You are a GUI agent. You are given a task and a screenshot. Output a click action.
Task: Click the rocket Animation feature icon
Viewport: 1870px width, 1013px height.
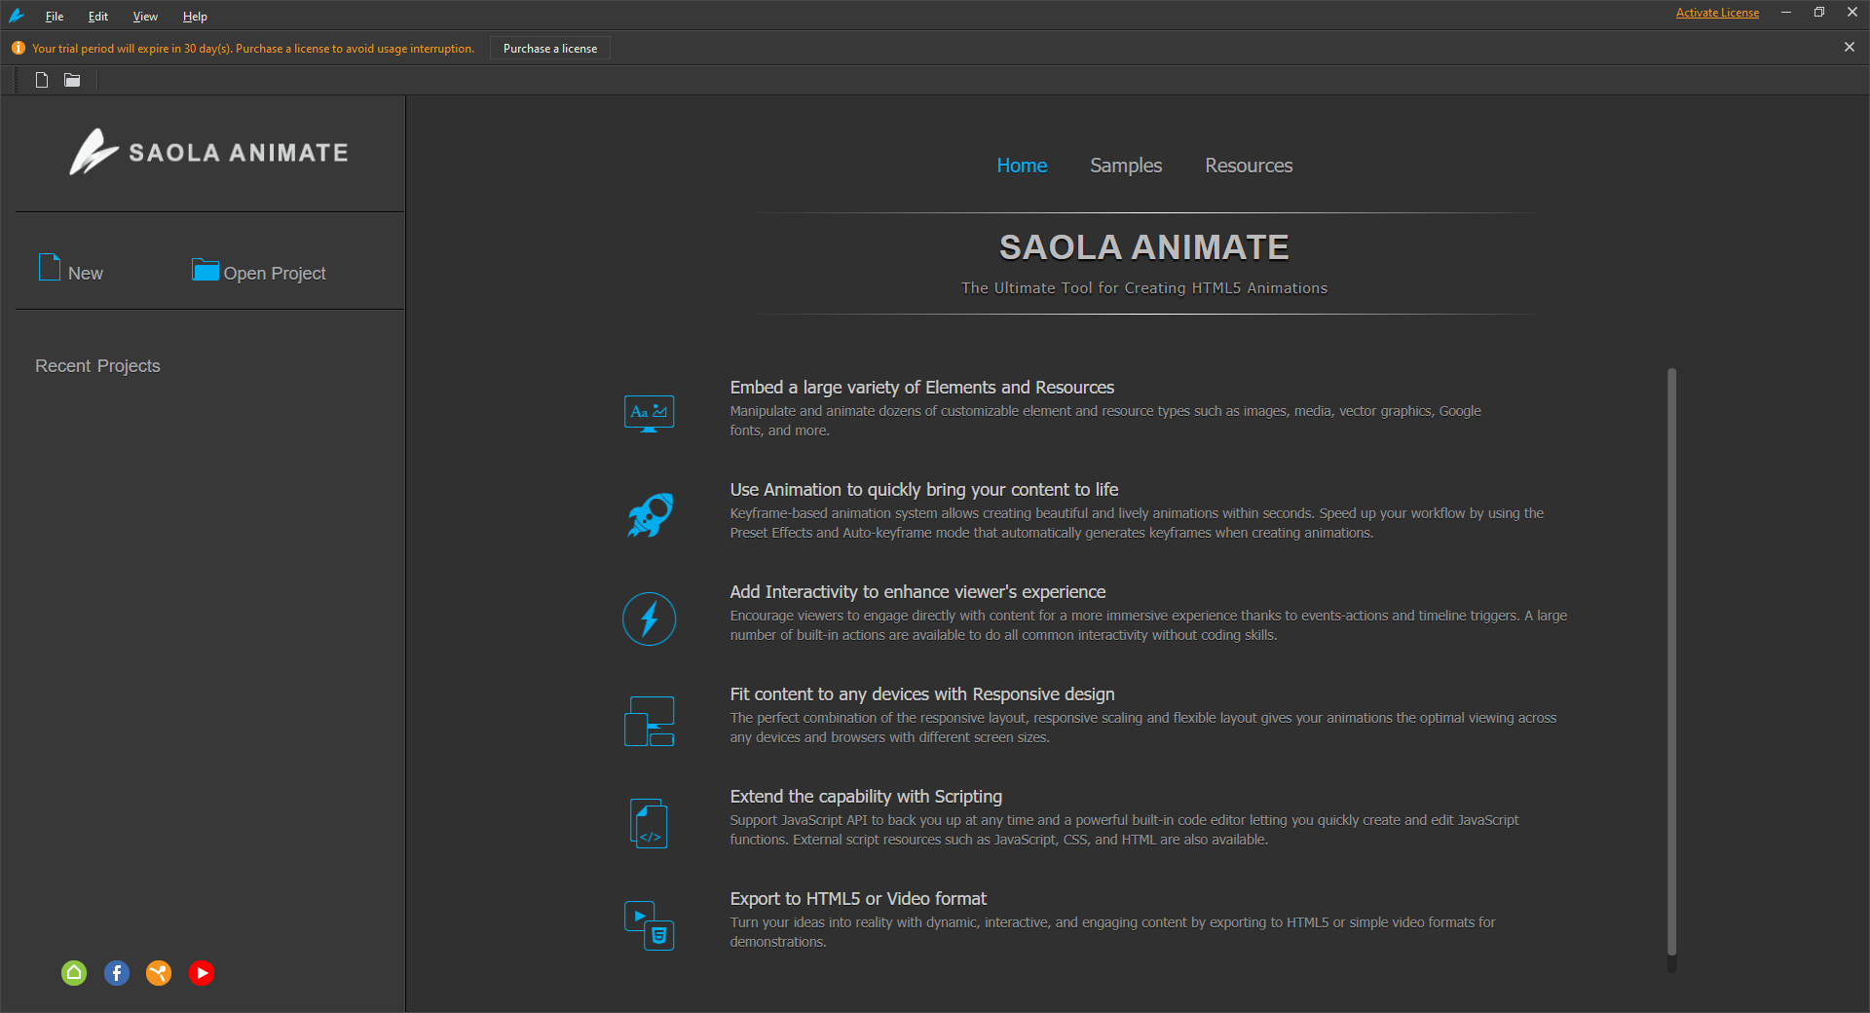click(x=650, y=515)
